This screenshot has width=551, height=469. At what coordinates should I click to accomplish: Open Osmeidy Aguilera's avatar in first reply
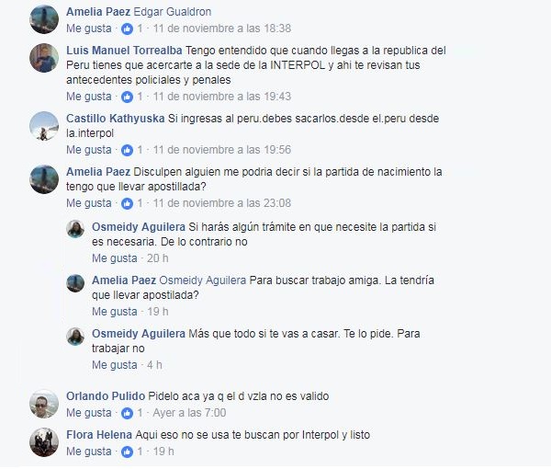coord(75,229)
